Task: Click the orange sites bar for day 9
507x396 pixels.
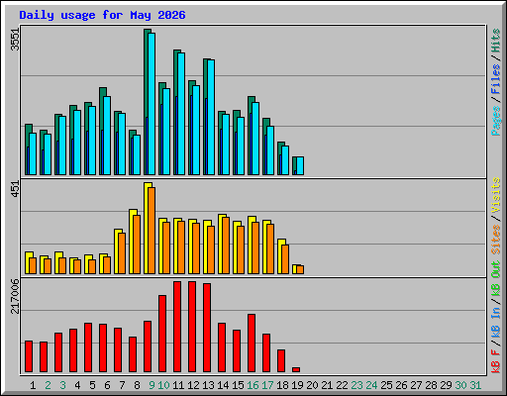Action: point(152,231)
